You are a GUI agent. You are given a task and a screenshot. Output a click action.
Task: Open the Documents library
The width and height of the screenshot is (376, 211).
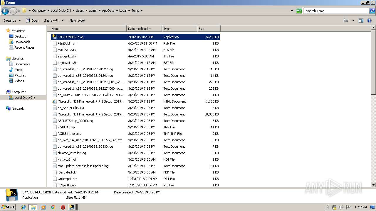pos(22,64)
